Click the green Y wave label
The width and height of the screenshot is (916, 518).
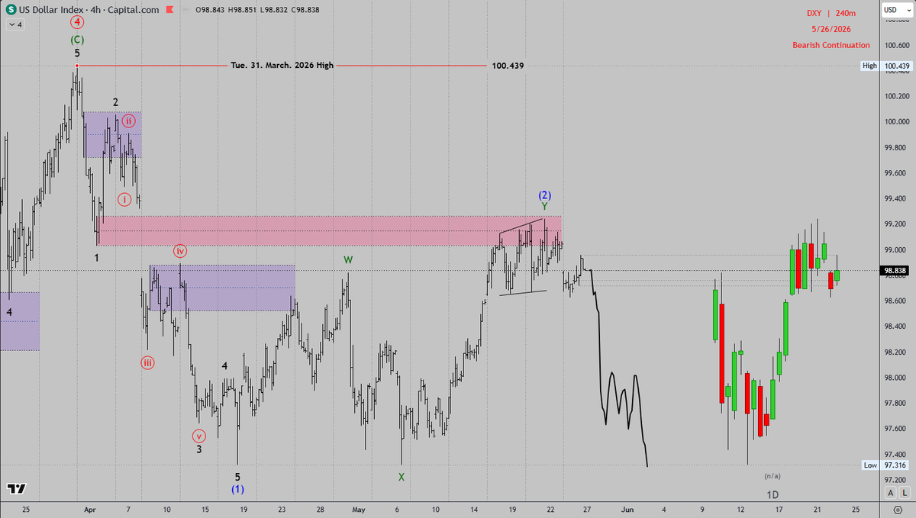pos(544,206)
